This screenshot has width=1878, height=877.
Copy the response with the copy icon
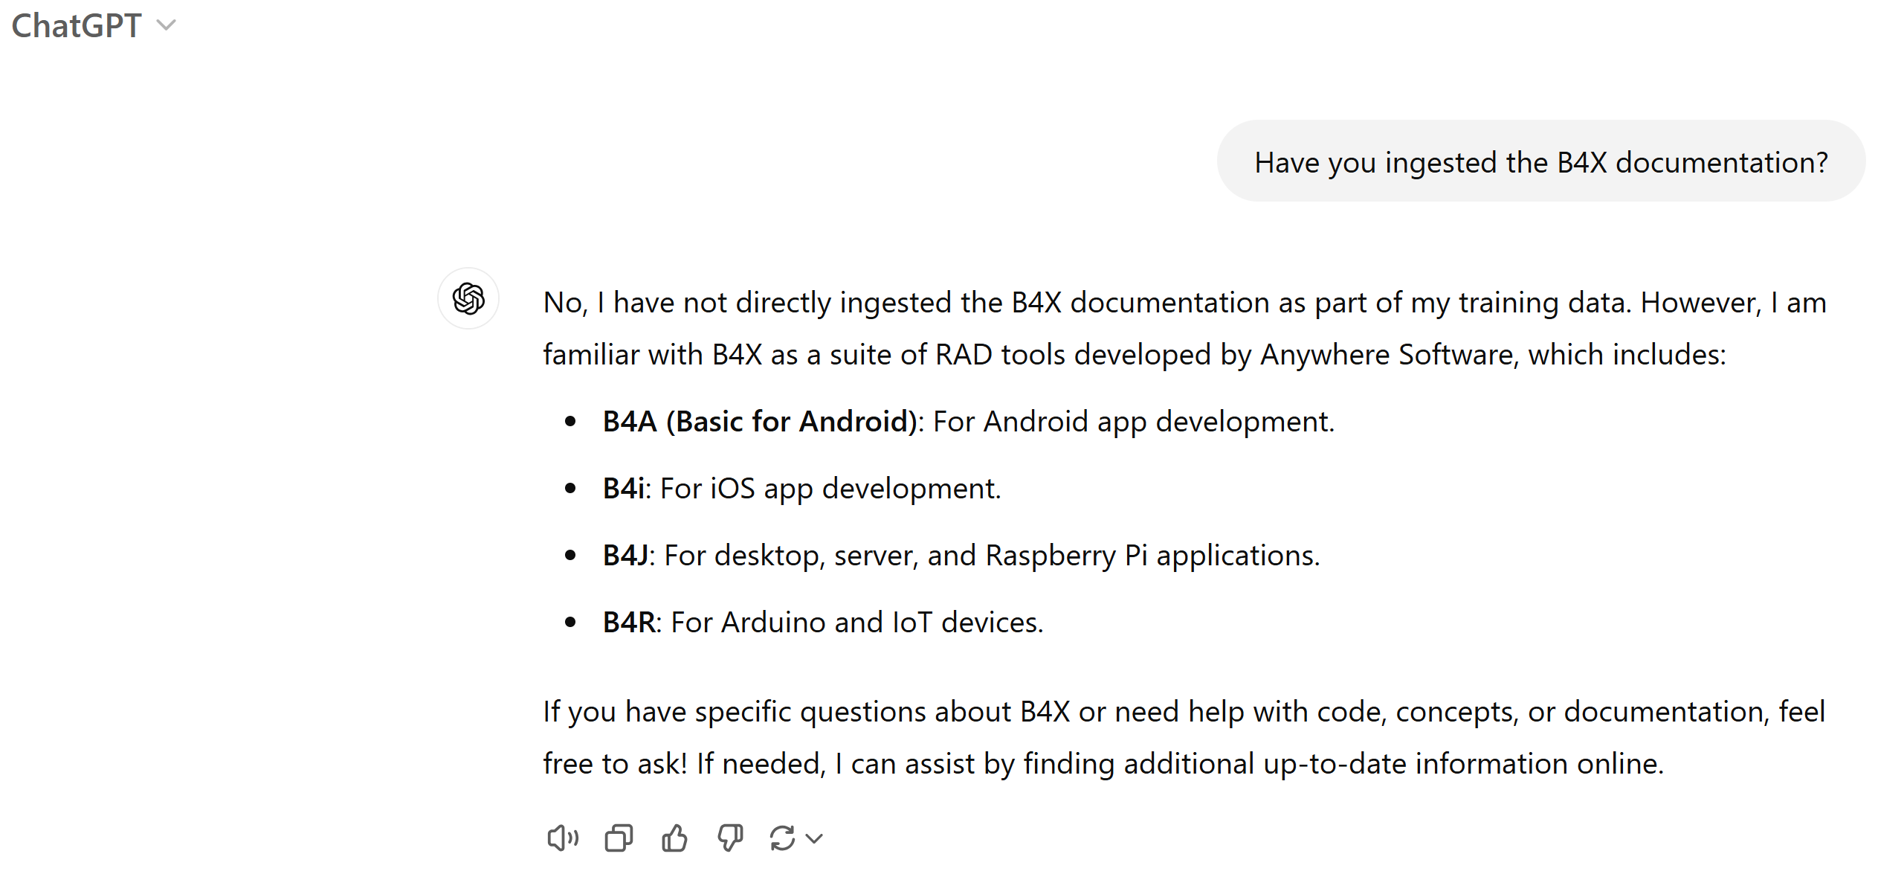click(619, 838)
